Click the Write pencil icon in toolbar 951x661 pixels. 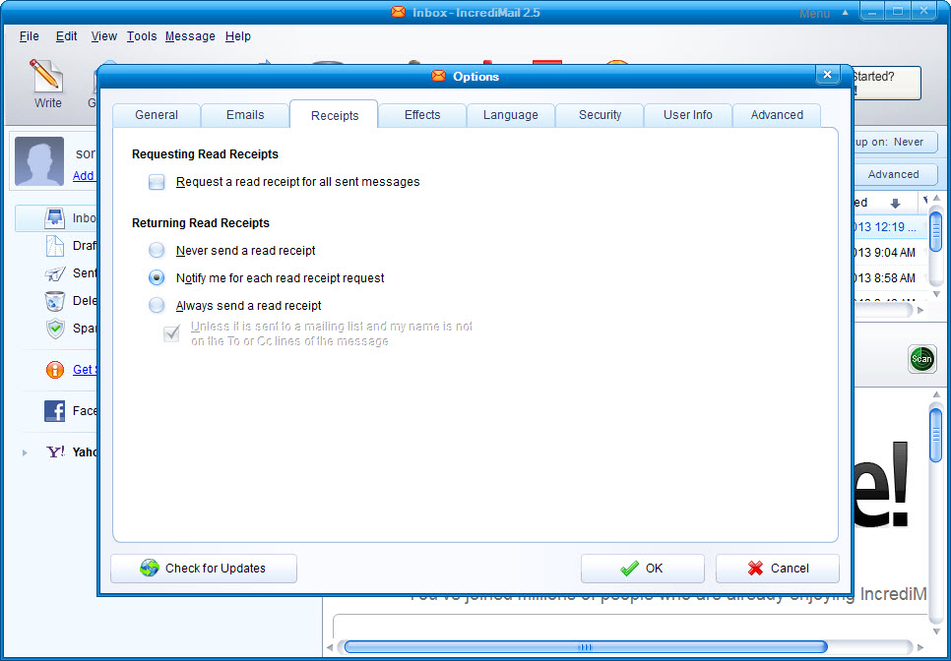point(46,75)
